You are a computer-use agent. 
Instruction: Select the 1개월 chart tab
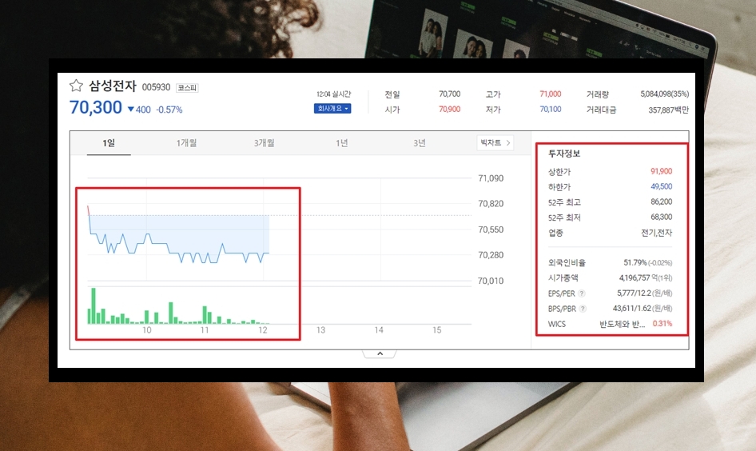[x=186, y=143]
